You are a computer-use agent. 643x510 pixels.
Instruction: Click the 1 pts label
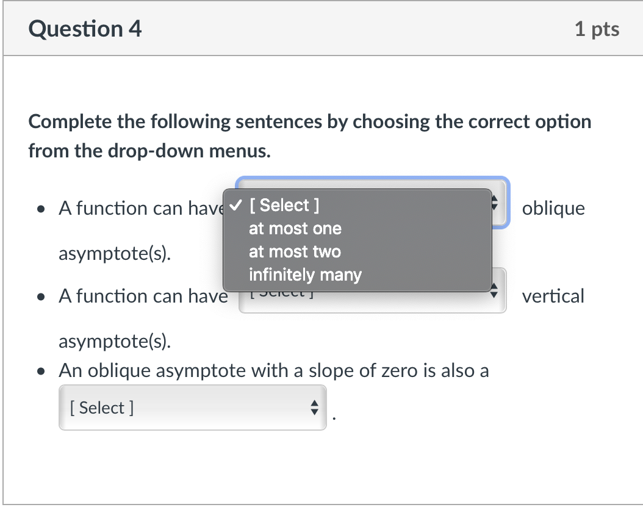(x=597, y=28)
